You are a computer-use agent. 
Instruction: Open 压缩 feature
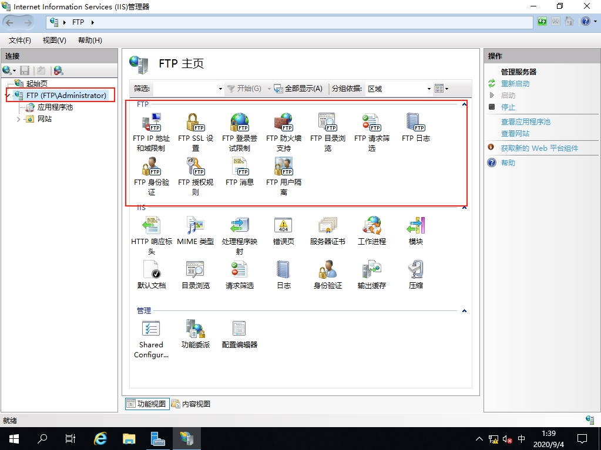coord(416,275)
